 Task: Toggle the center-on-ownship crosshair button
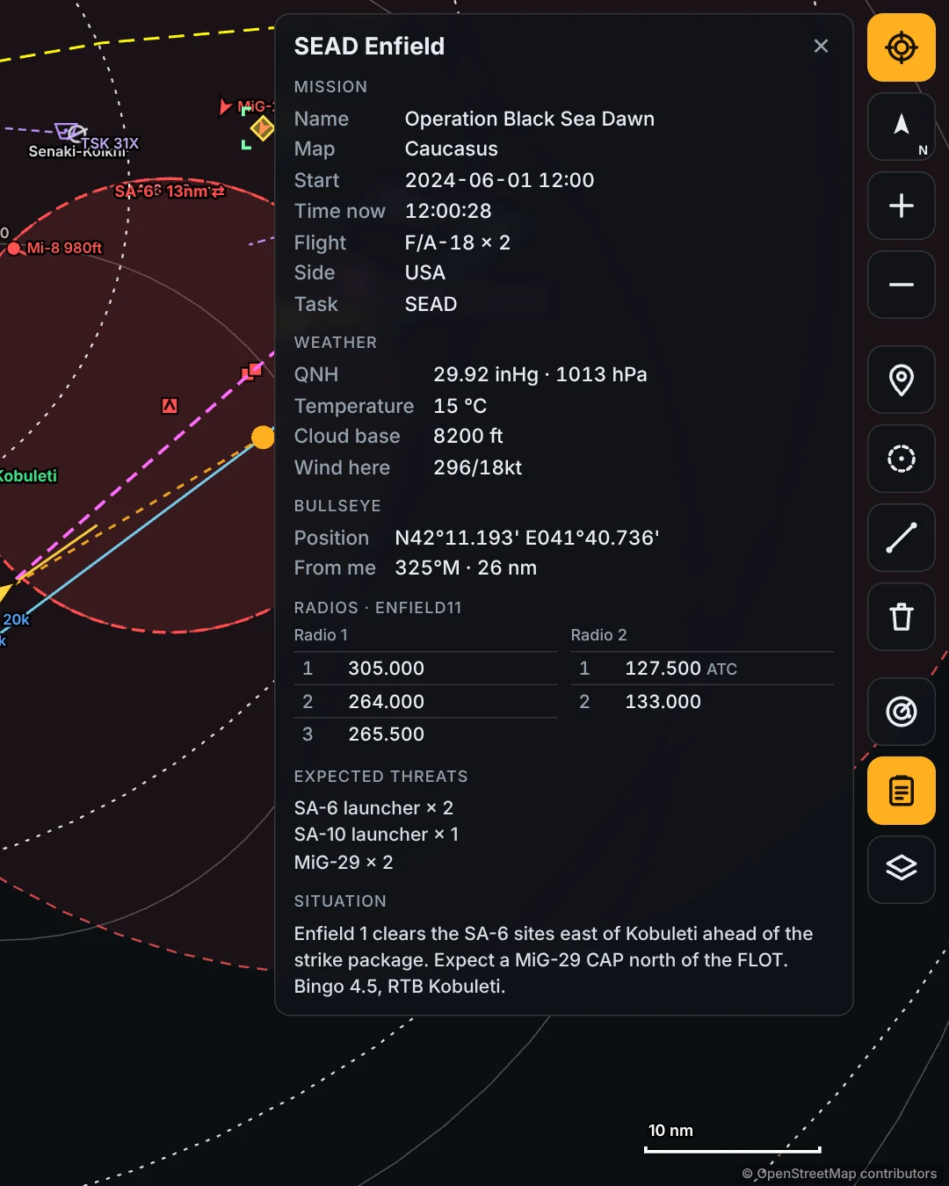902,47
